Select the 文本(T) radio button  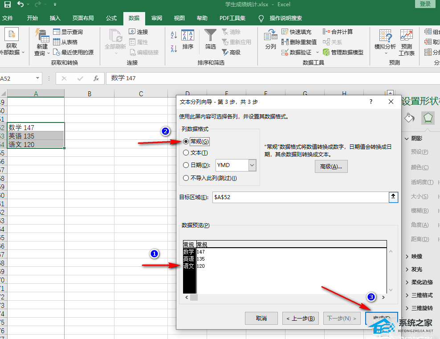click(186, 152)
